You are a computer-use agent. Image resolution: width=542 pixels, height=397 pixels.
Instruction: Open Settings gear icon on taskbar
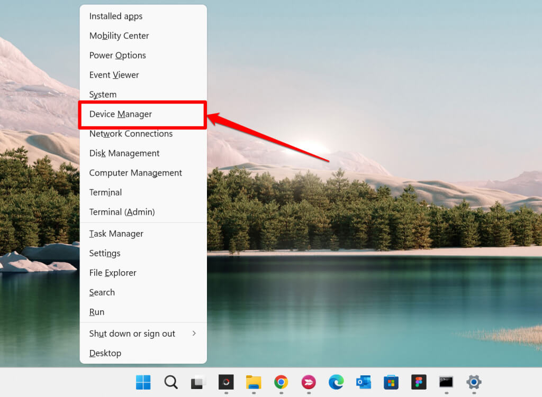tap(474, 382)
